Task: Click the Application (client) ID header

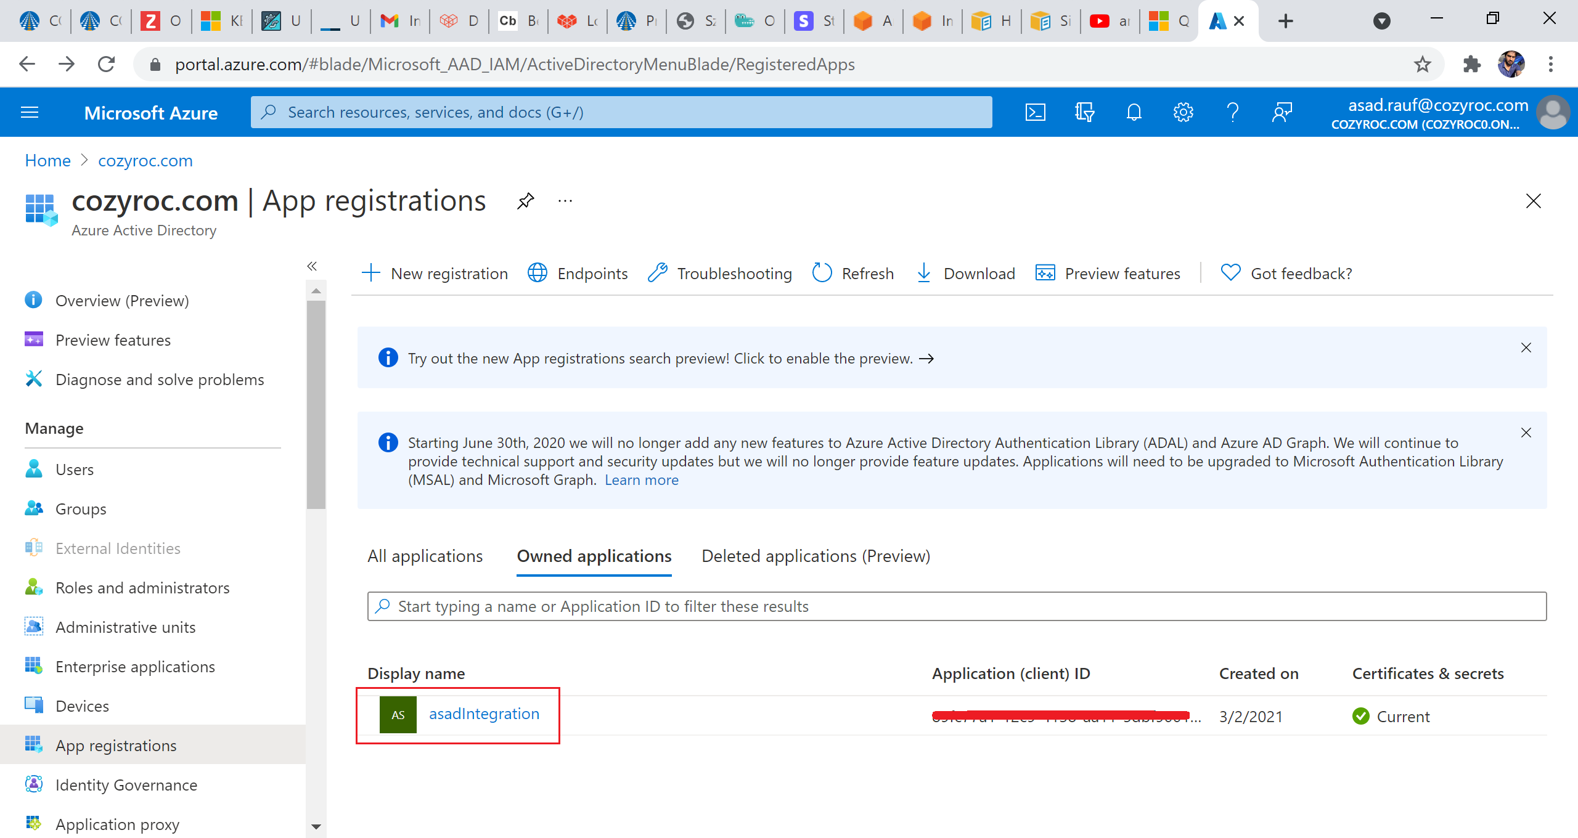Action: click(x=1011, y=673)
